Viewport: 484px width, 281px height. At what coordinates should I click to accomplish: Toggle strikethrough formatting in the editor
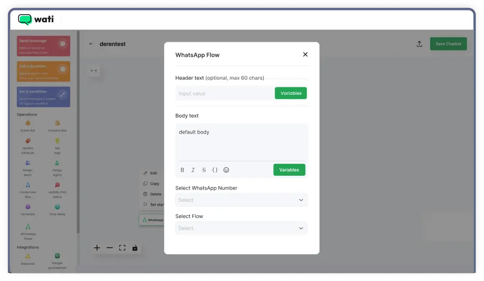tap(204, 170)
